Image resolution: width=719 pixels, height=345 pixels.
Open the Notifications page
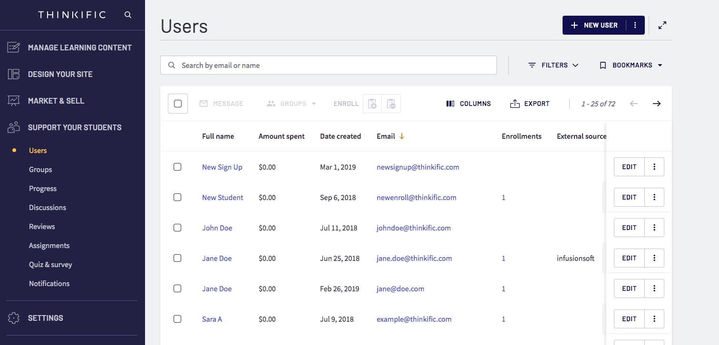(x=49, y=284)
